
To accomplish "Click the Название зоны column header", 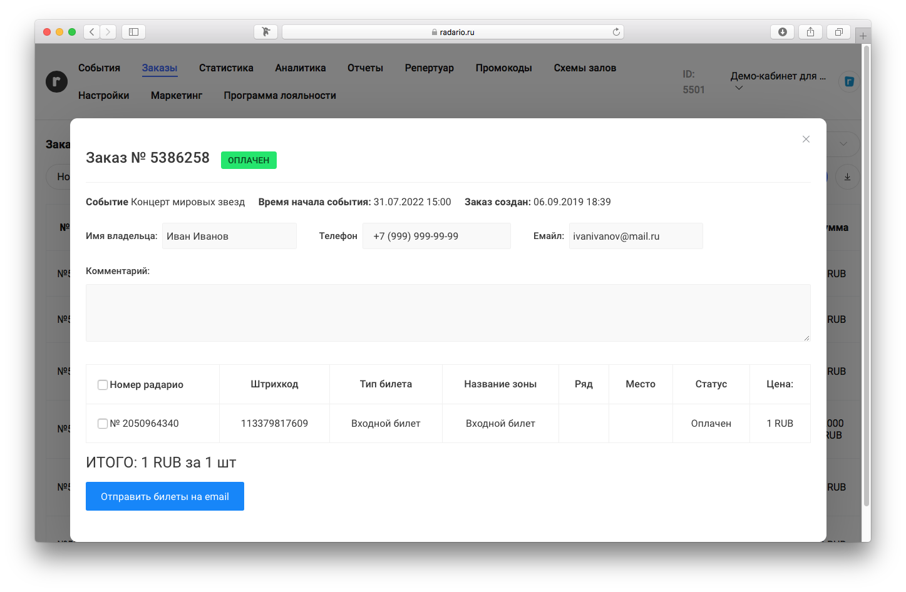I will coord(500,384).
